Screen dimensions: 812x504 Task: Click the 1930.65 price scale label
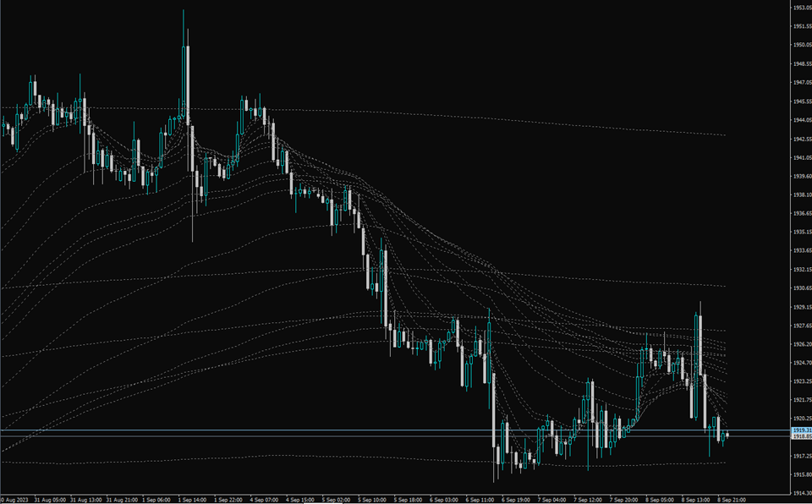[803, 288]
